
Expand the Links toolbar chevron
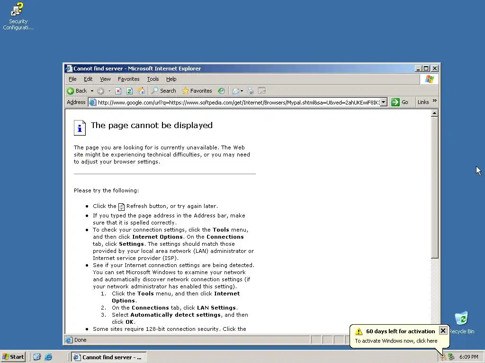tap(435, 101)
